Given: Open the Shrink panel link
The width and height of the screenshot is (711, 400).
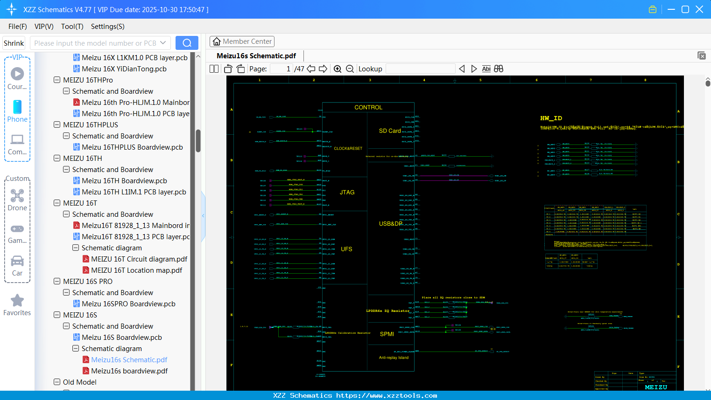Looking at the screenshot, I should 14,42.
